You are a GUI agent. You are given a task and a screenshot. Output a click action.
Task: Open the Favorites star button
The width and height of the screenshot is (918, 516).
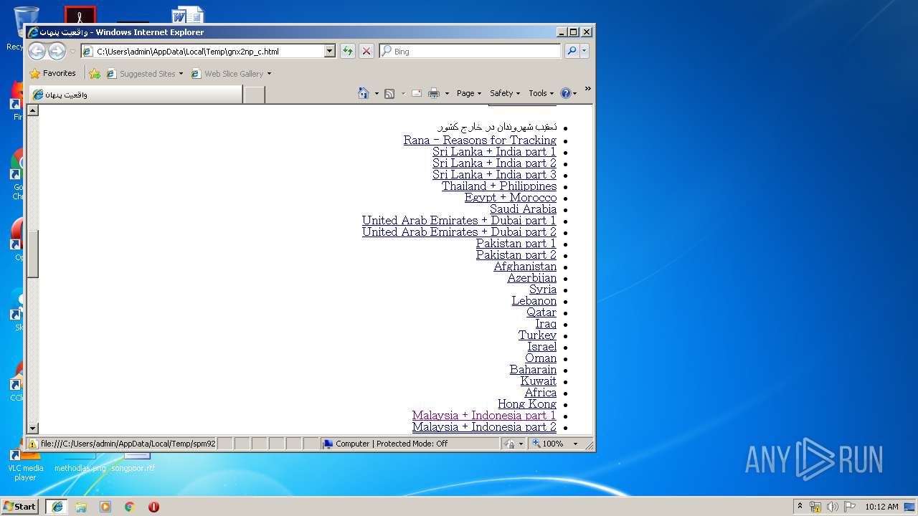52,73
